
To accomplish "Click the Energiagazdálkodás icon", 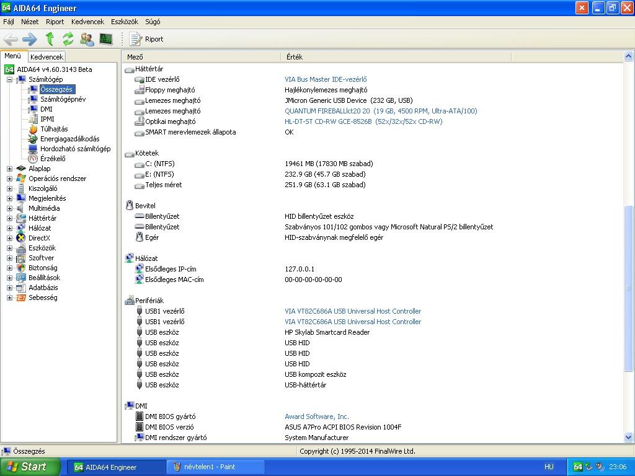I will 33,139.
